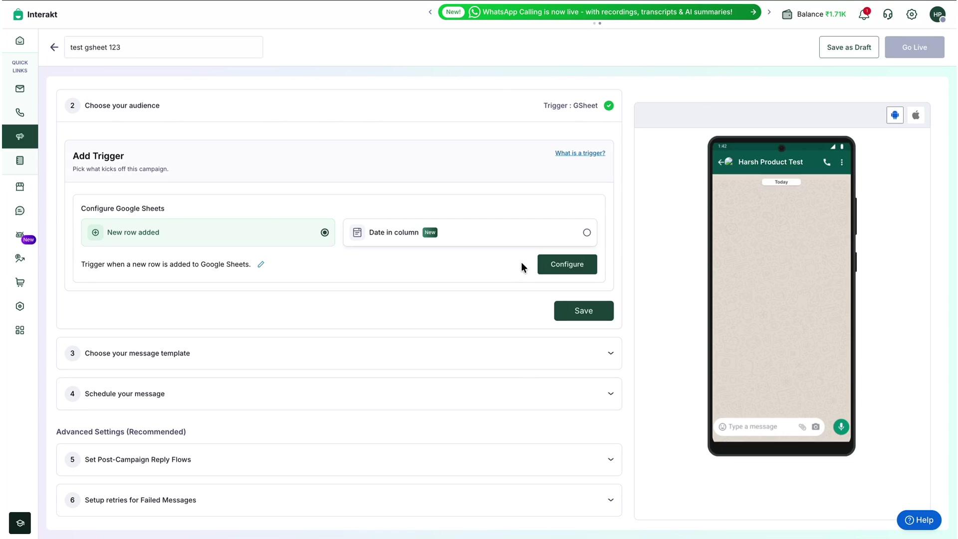Open the home icon in sidebar
Image resolution: width=958 pixels, height=539 pixels.
[20, 41]
